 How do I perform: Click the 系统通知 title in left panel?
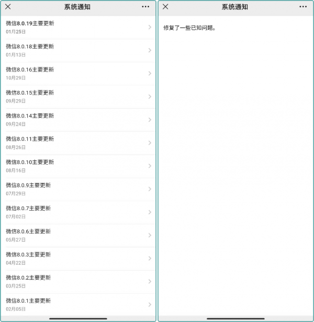pyautogui.click(x=77, y=7)
